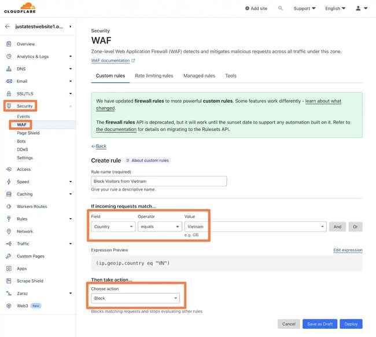Click the SSL/TLS padlock icon

point(9,94)
